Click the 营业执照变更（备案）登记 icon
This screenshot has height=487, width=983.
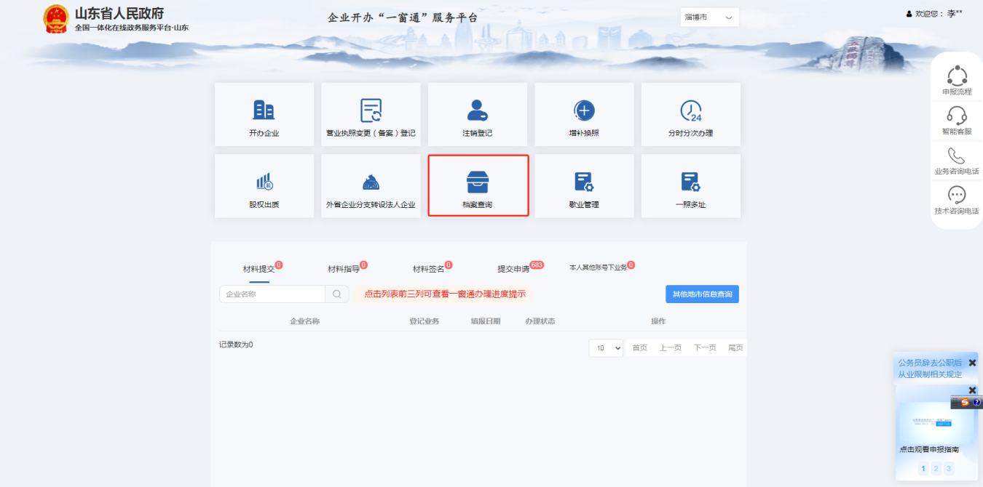371,110
